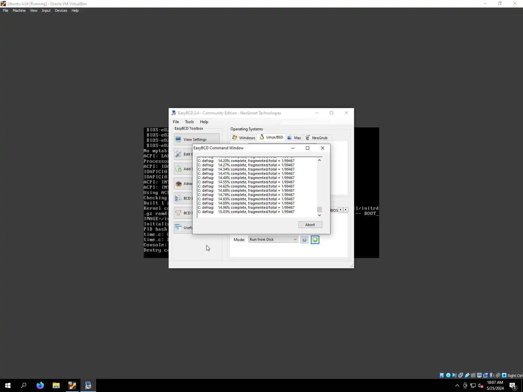Open VirtualBox Devices menu

(x=61, y=10)
